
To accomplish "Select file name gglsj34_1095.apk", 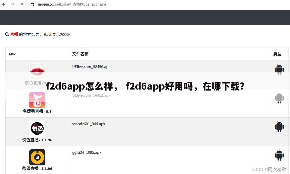I will coord(87,153).
